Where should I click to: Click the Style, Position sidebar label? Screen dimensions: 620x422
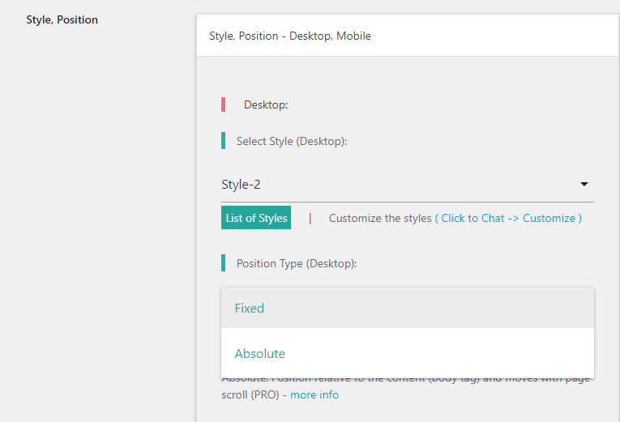coord(62,19)
